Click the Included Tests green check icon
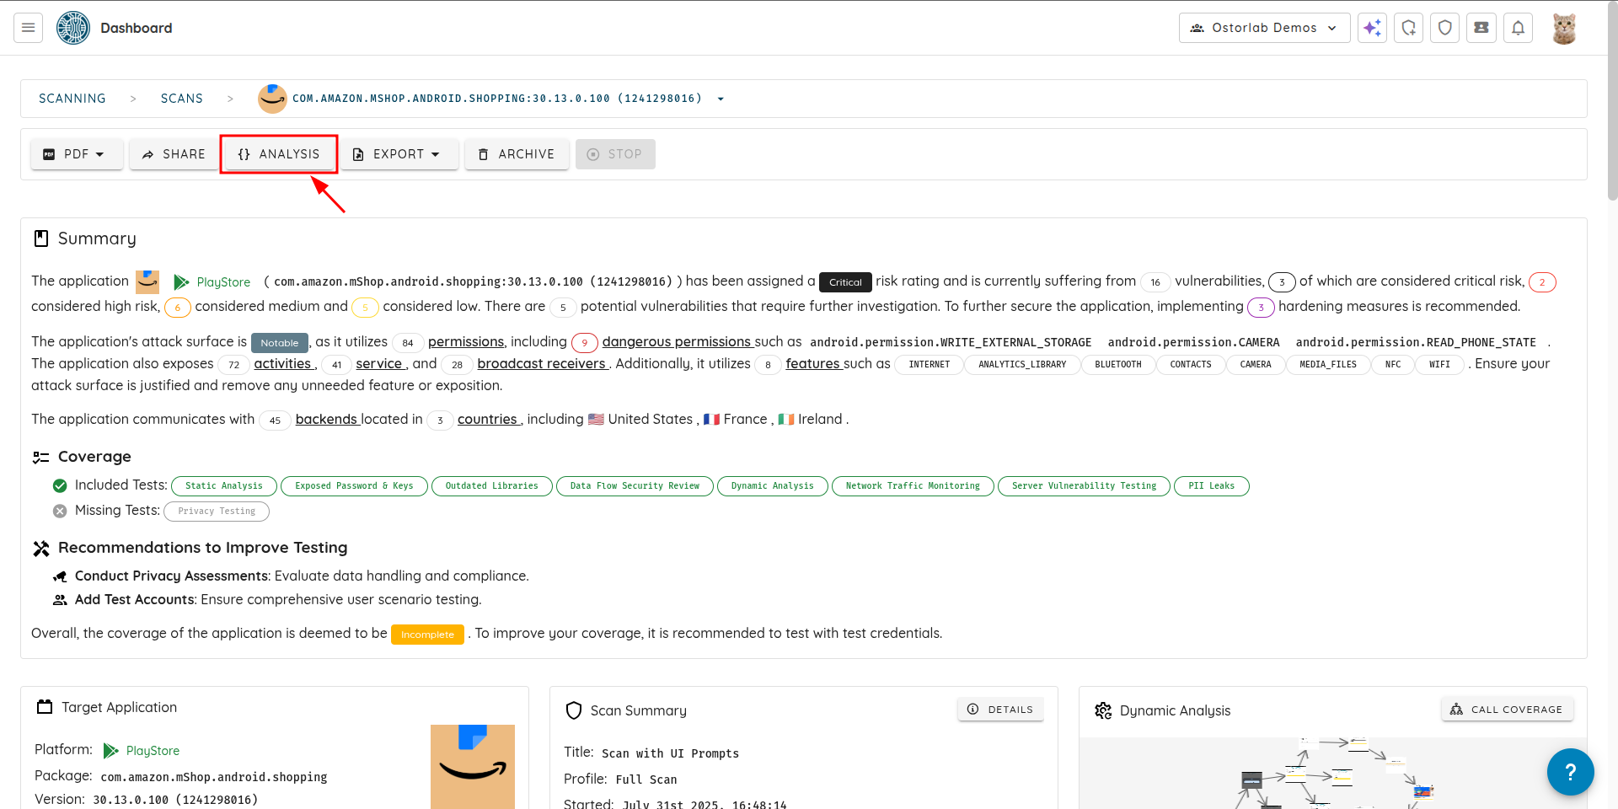Image resolution: width=1618 pixels, height=809 pixels. point(60,485)
